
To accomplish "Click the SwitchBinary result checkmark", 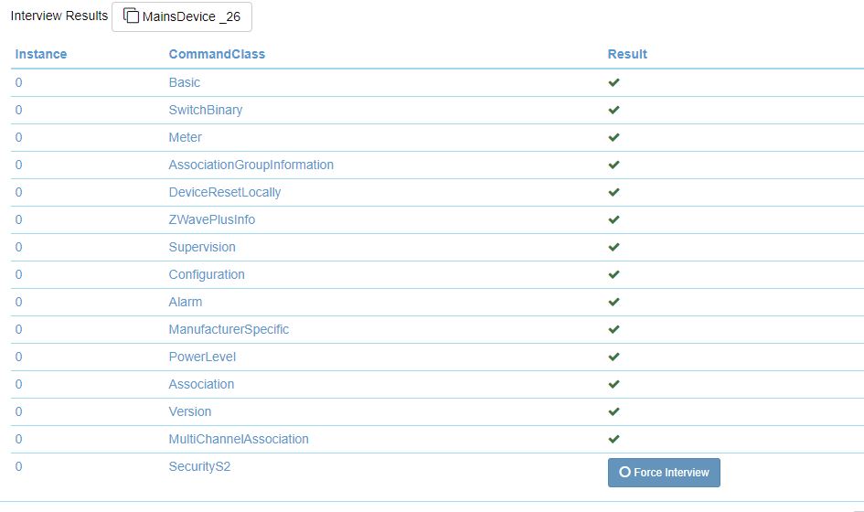I will (614, 110).
